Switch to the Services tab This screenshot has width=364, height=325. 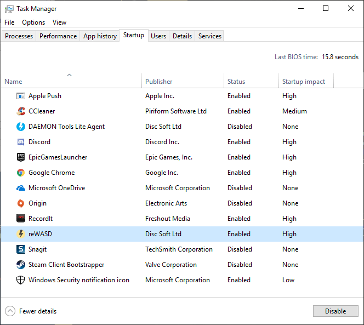tap(210, 36)
